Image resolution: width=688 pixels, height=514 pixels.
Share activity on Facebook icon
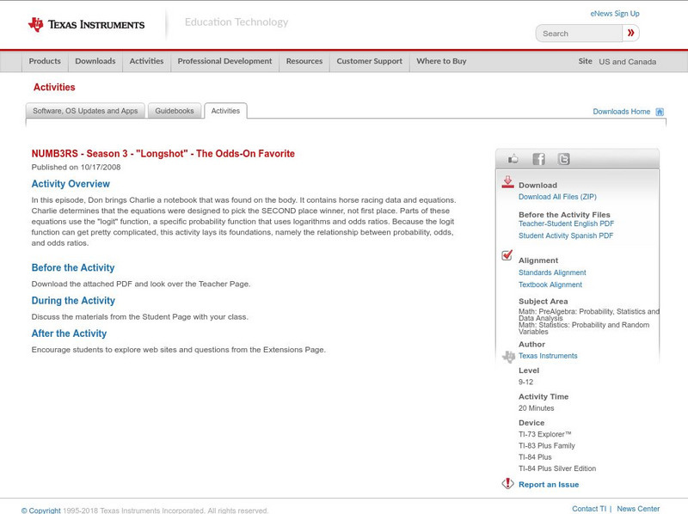(538, 159)
